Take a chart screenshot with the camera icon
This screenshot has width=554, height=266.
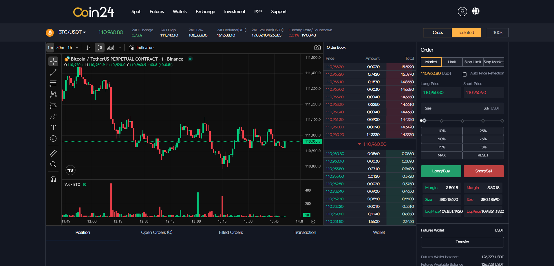[317, 47]
